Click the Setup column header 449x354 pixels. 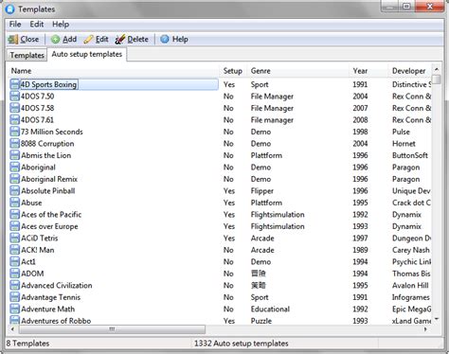tap(233, 71)
